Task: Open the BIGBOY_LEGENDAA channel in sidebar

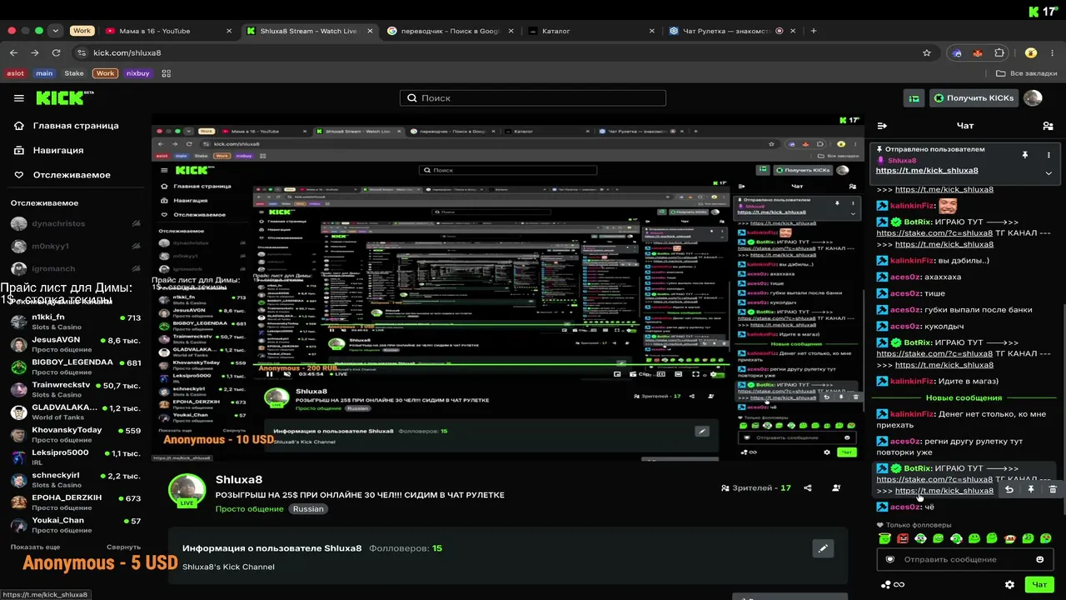Action: coord(75,367)
